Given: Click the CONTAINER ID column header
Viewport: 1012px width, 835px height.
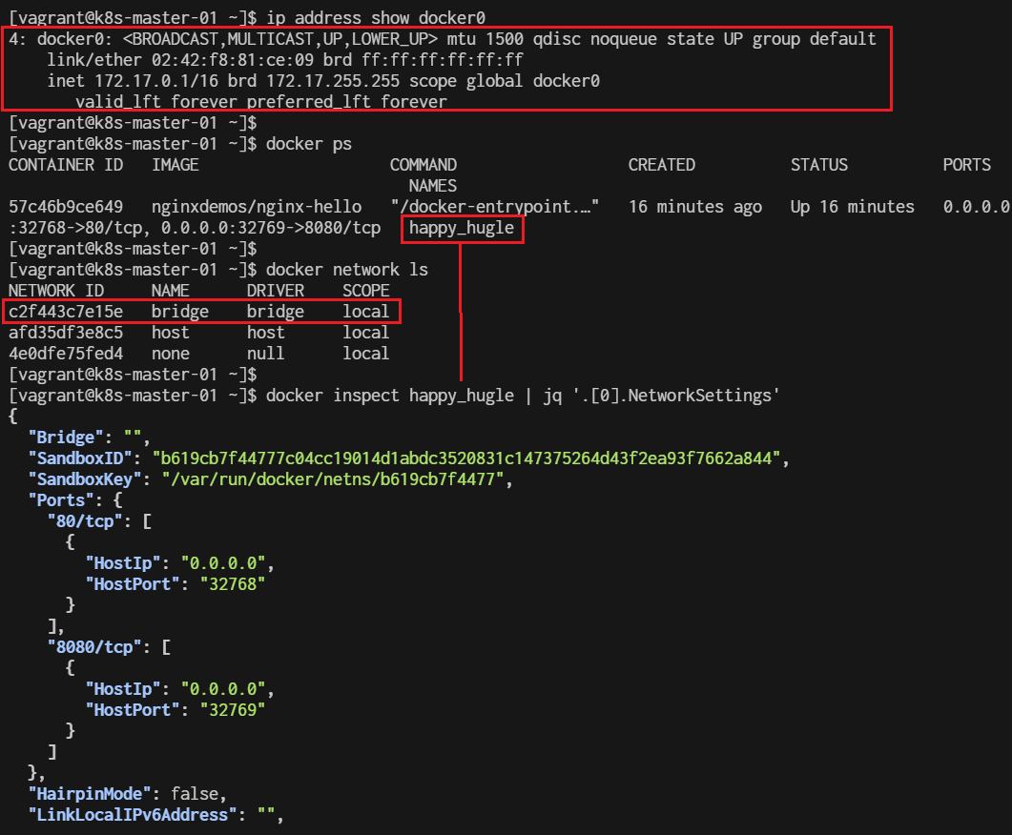Looking at the screenshot, I should (66, 165).
